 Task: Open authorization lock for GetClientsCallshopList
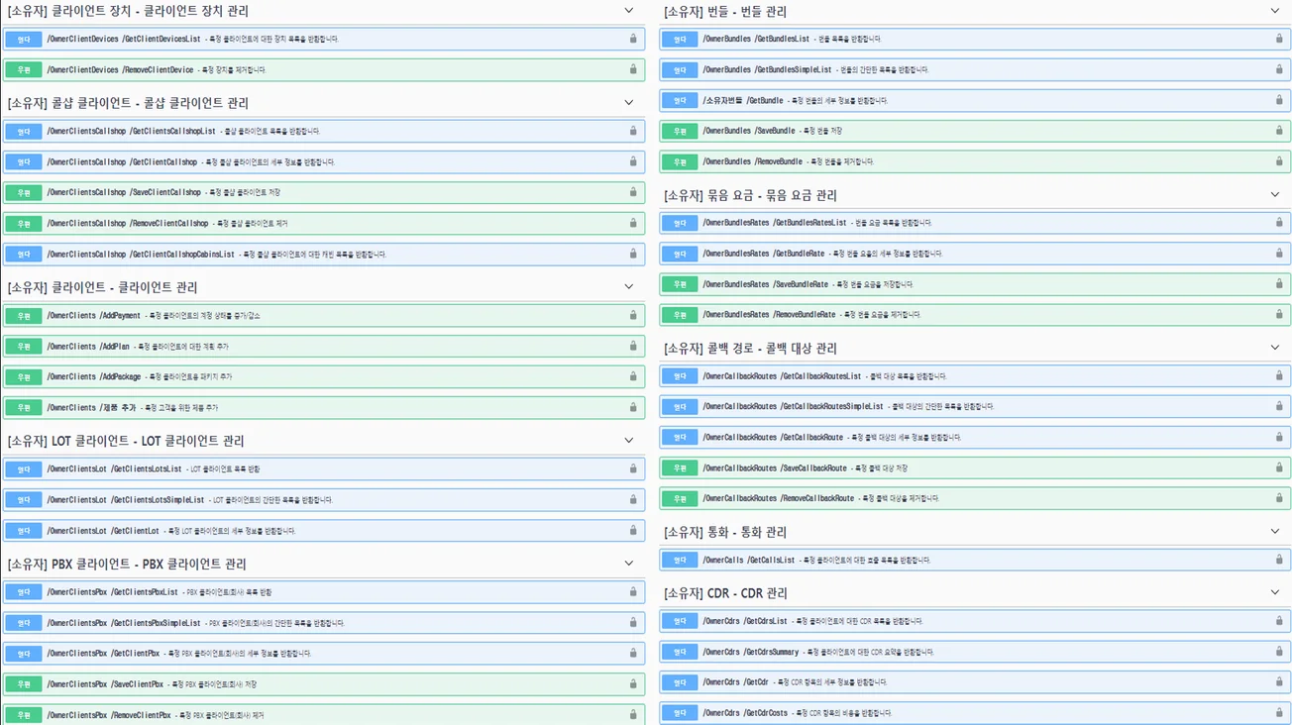(633, 131)
